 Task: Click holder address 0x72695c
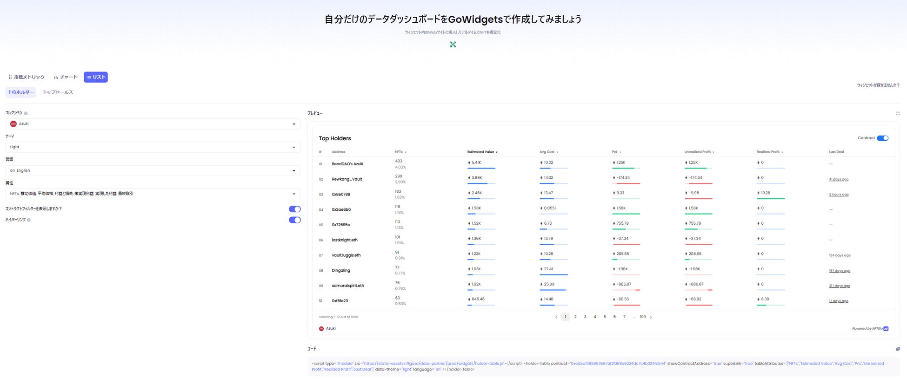[x=341, y=225]
